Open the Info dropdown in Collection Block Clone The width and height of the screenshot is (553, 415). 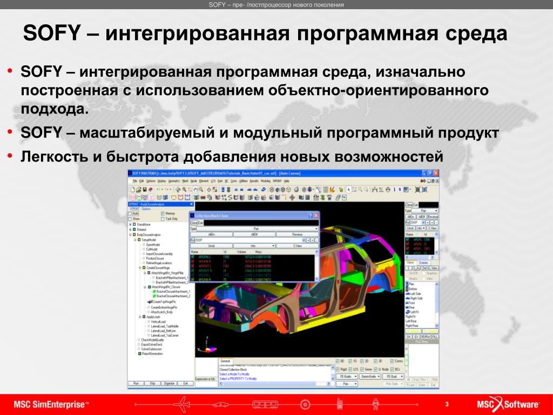coord(254,246)
